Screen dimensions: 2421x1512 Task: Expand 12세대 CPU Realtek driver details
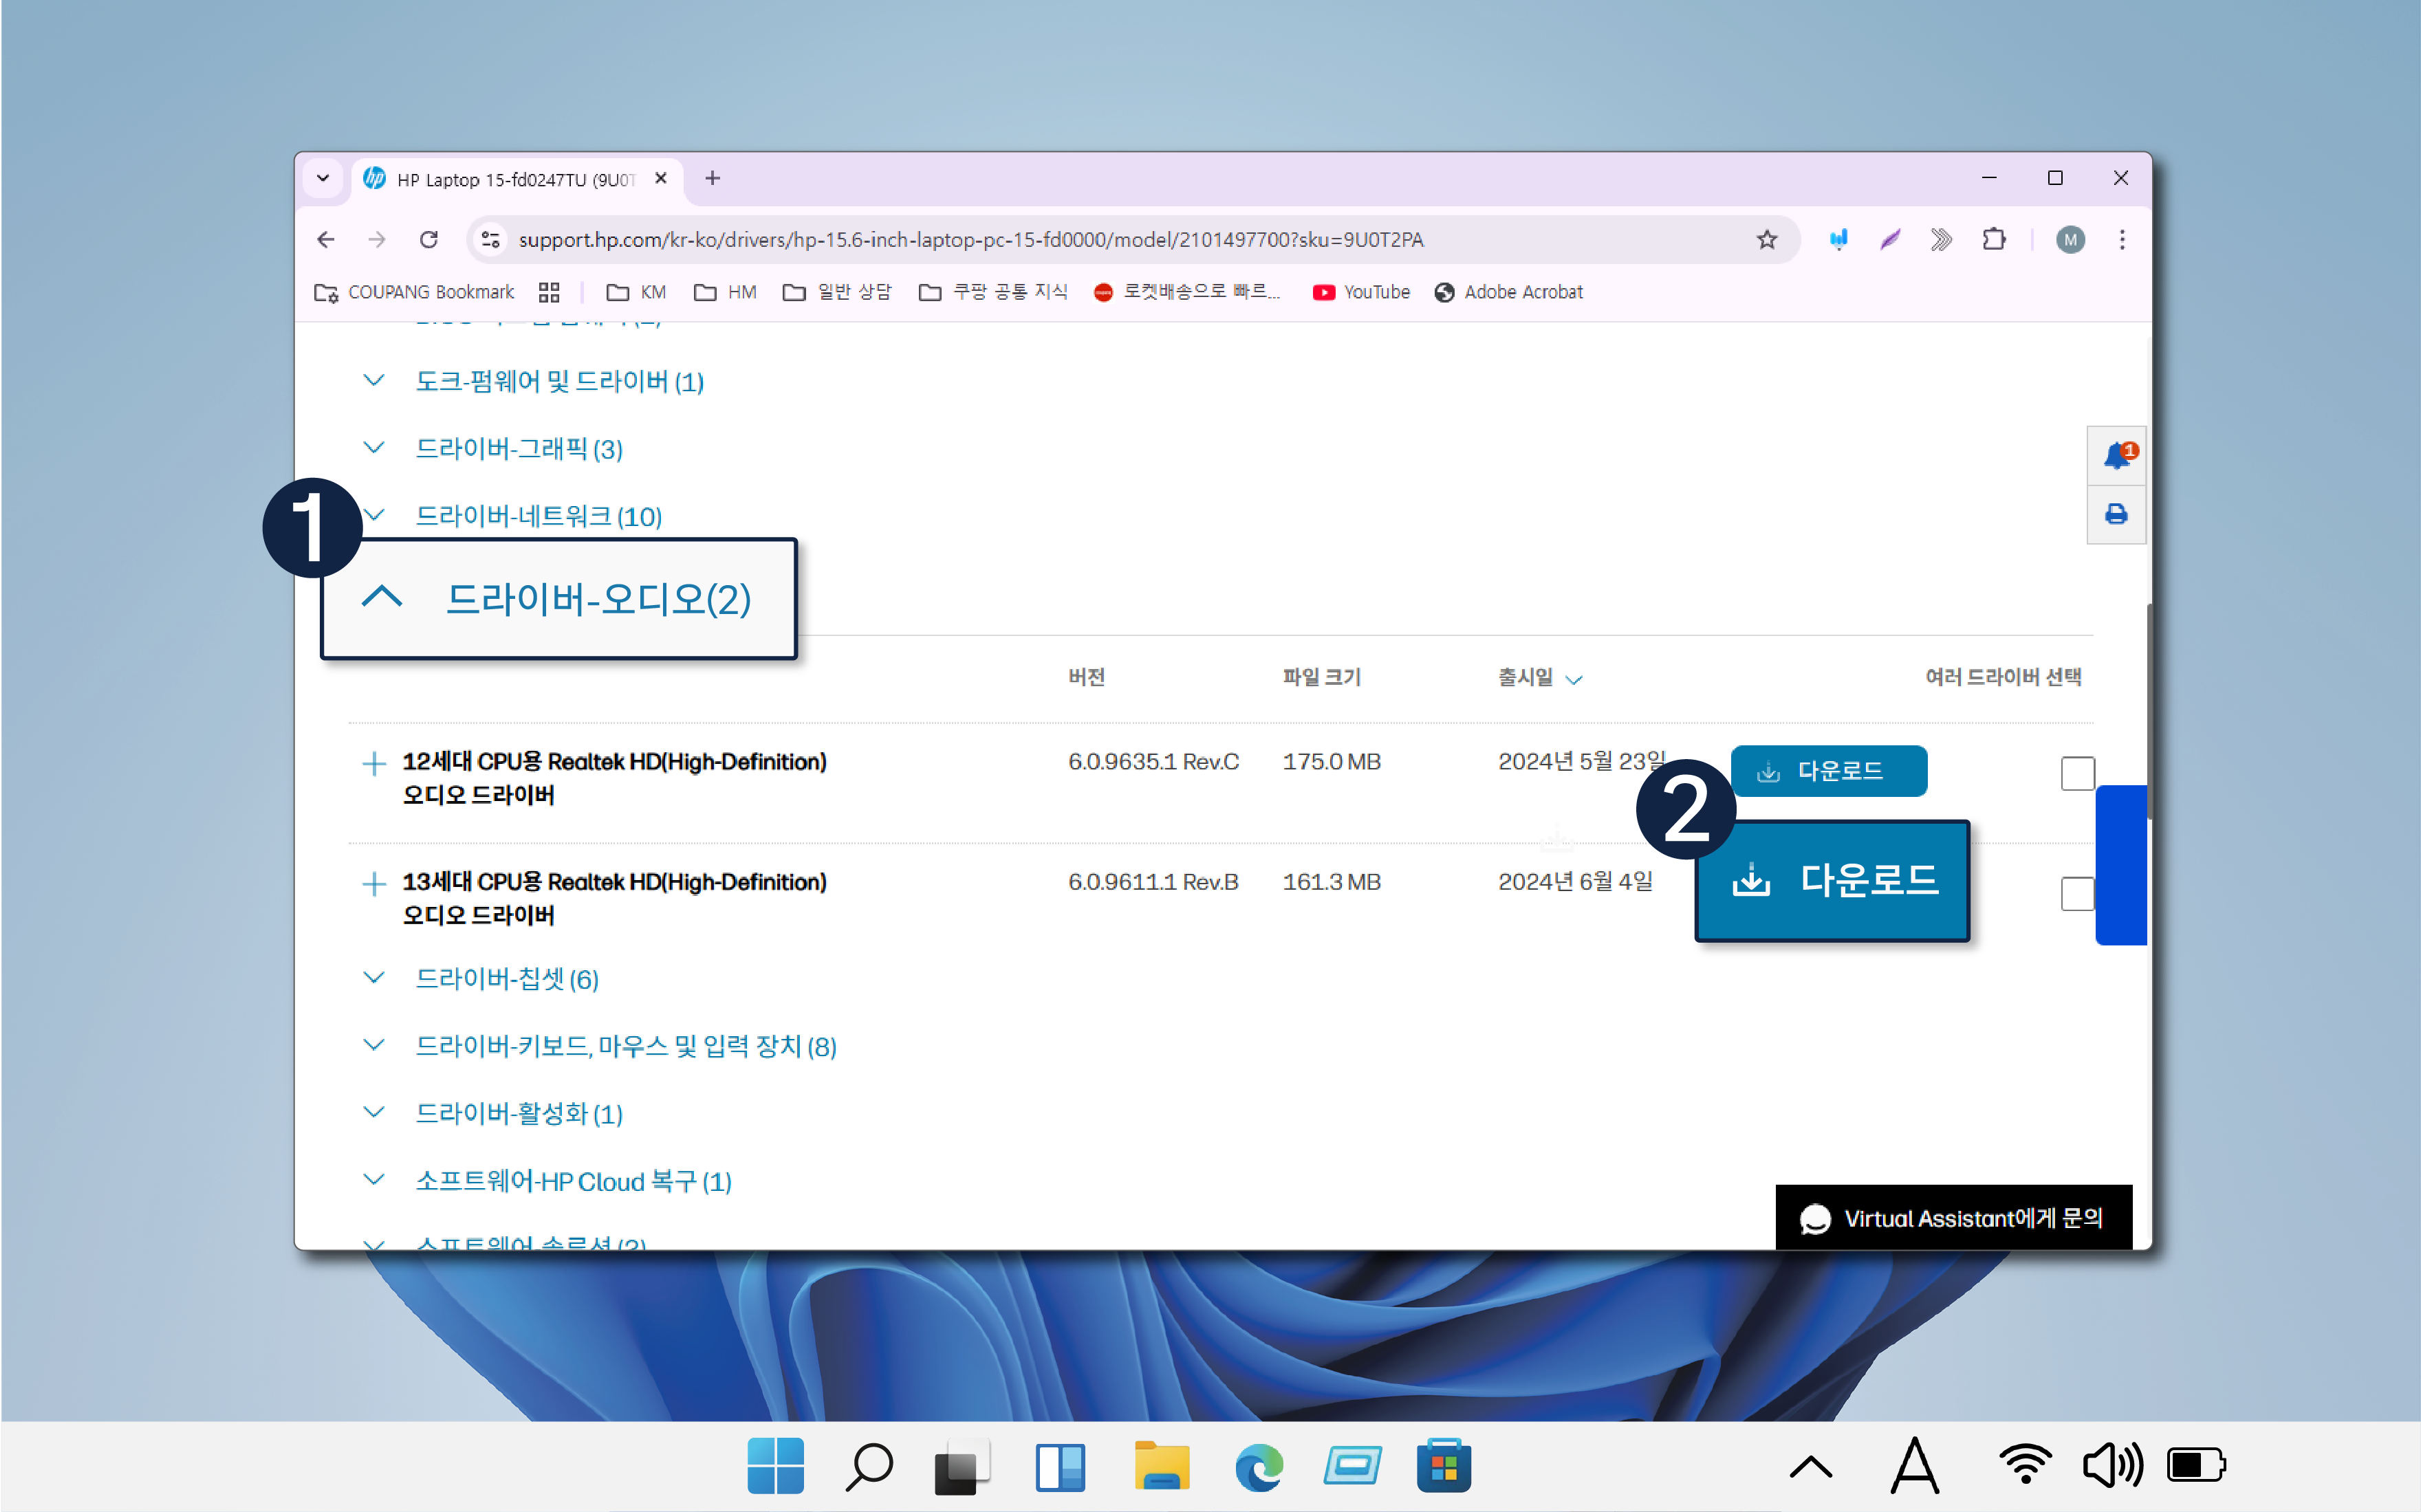(373, 764)
